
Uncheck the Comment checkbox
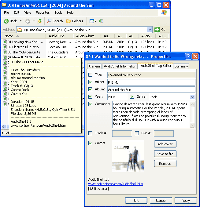pos(90,104)
